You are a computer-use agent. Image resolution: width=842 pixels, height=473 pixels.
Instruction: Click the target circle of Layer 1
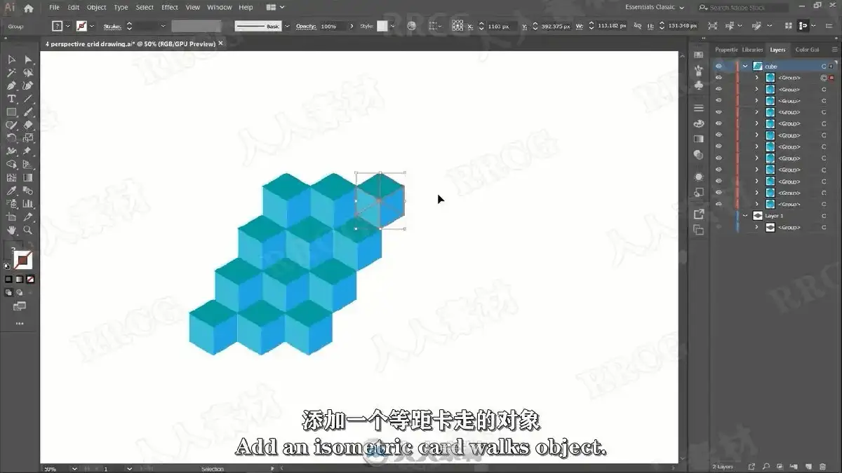tap(824, 216)
